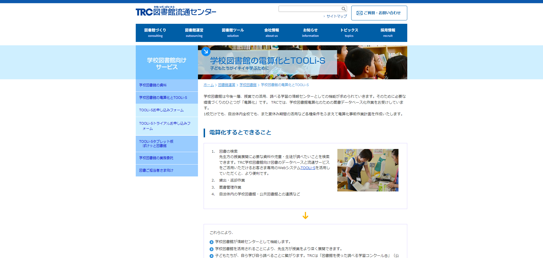The width and height of the screenshot is (543, 258).
Task: Select 学校図書館の電算化とTOOLi-S sidebar item
Action: tap(167, 98)
